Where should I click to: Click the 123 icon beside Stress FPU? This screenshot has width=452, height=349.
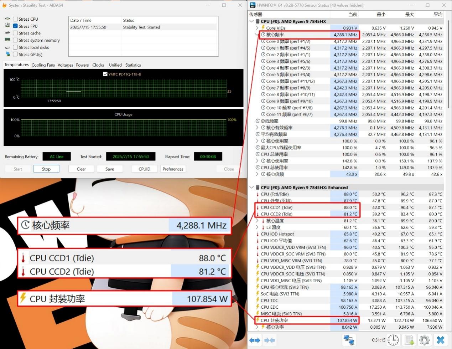click(x=7, y=26)
